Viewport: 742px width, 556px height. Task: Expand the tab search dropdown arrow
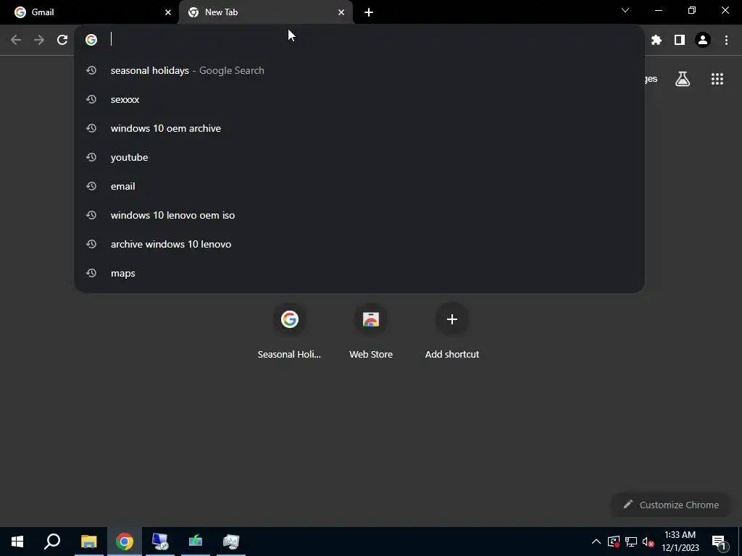pos(625,10)
